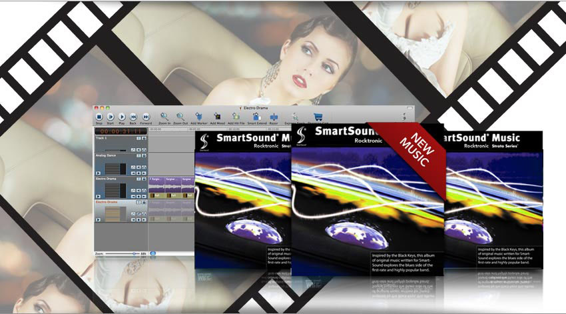Adjust the Zoom slider at window bottom
This screenshot has width=566, height=314.
[123, 253]
